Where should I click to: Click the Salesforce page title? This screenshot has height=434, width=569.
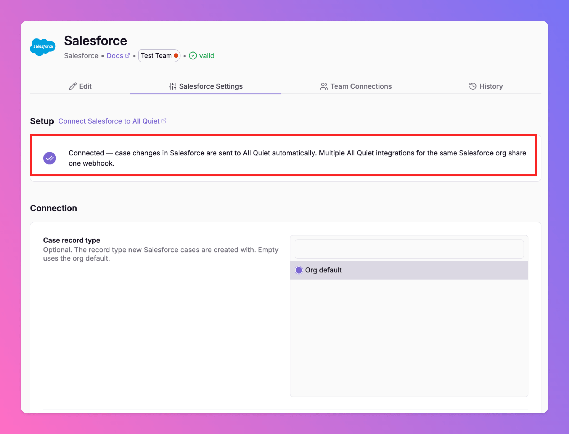[x=96, y=41]
